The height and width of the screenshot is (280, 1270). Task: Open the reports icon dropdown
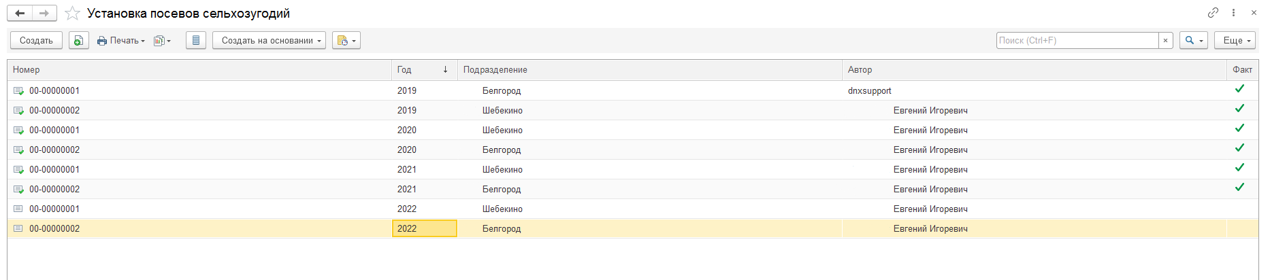pyautogui.click(x=163, y=41)
